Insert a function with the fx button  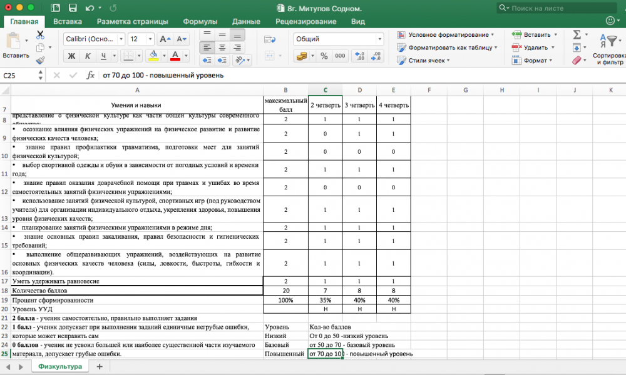91,76
